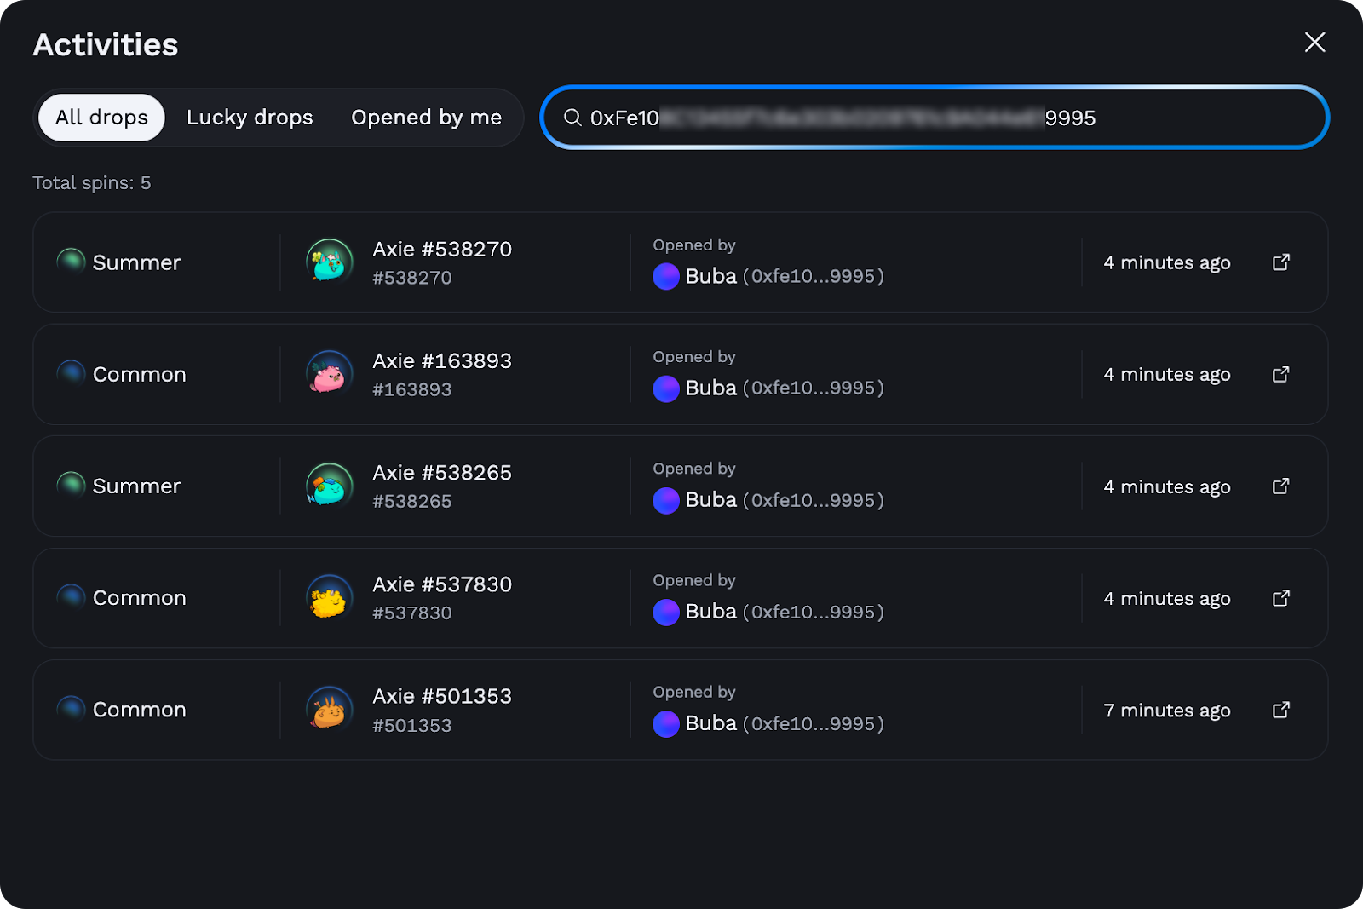
Task: Click Common orb icon in Axie #501353 row
Action: 71,708
